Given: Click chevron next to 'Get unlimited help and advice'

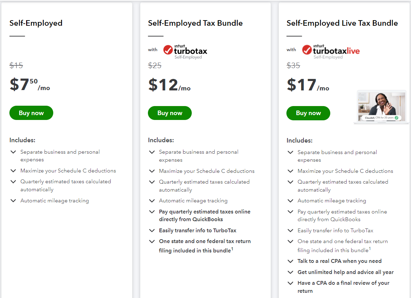Looking at the screenshot, I should click(290, 272).
